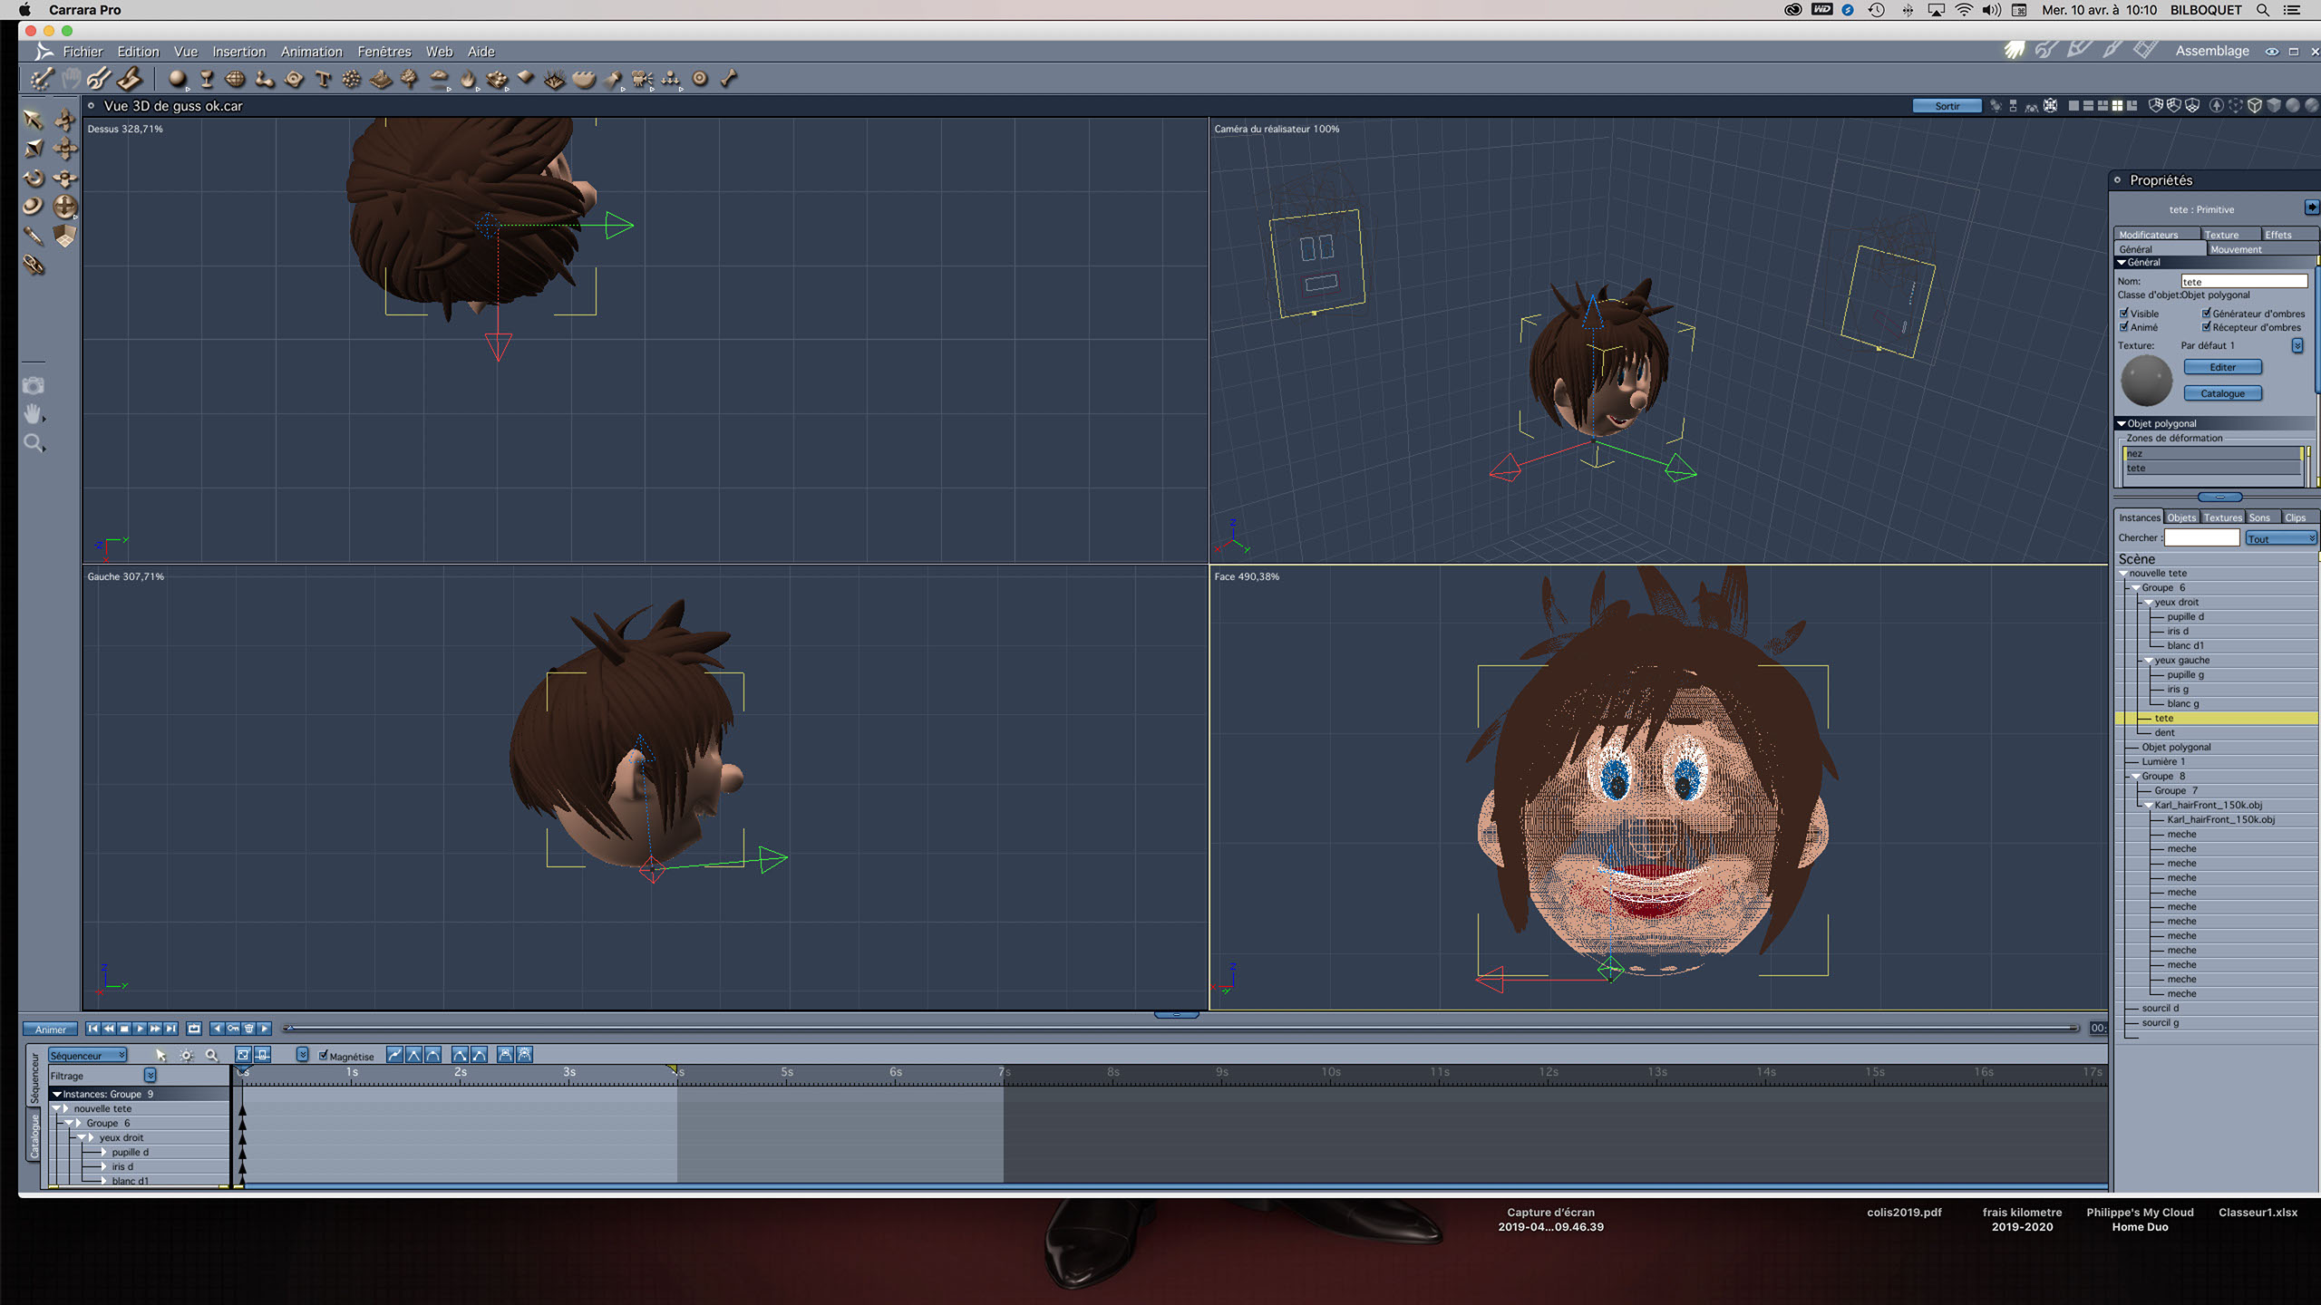
Task: Open the Animation menu
Action: [x=311, y=52]
